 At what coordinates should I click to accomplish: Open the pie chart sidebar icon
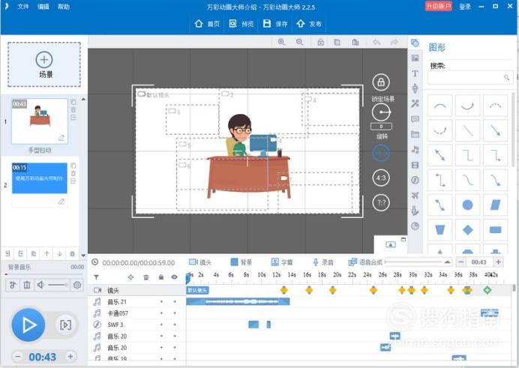pyautogui.click(x=415, y=226)
